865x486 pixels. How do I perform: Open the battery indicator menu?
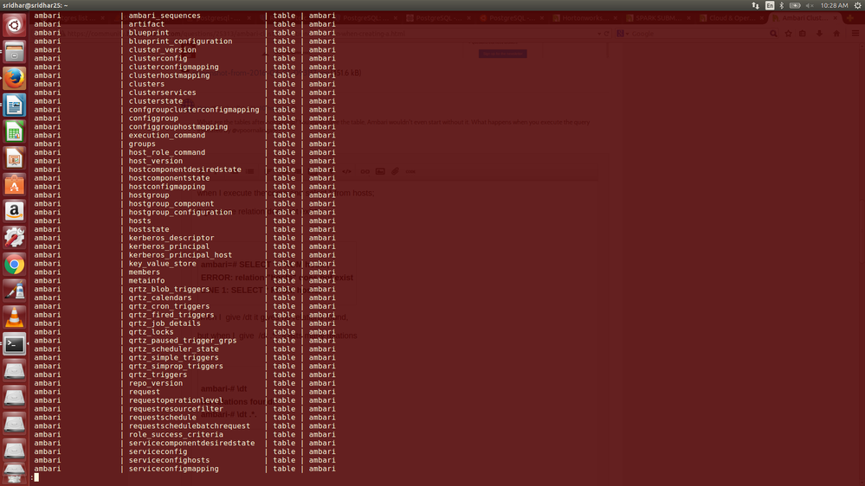pos(795,5)
